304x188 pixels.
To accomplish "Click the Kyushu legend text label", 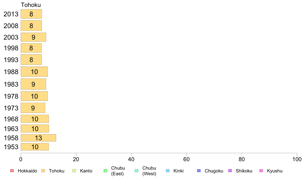I will (x=275, y=171).
